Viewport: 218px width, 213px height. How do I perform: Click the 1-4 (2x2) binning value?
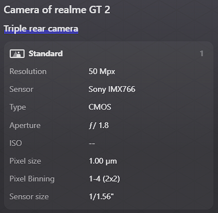tap(104, 179)
